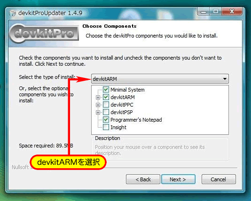This screenshot has width=251, height=201.
Task: Select the Minimal System label
Action: coord(127,90)
